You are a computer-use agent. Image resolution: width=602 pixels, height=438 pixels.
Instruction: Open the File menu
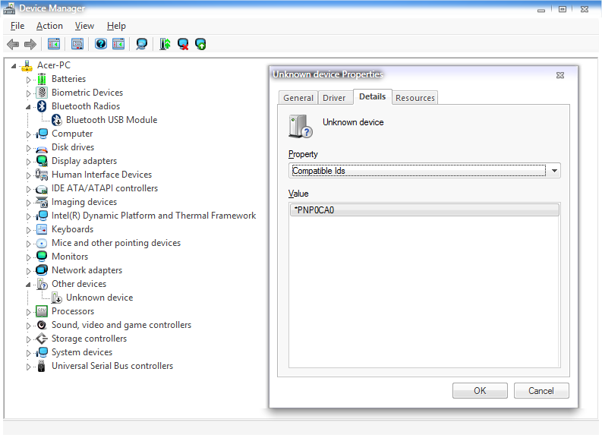tap(17, 26)
